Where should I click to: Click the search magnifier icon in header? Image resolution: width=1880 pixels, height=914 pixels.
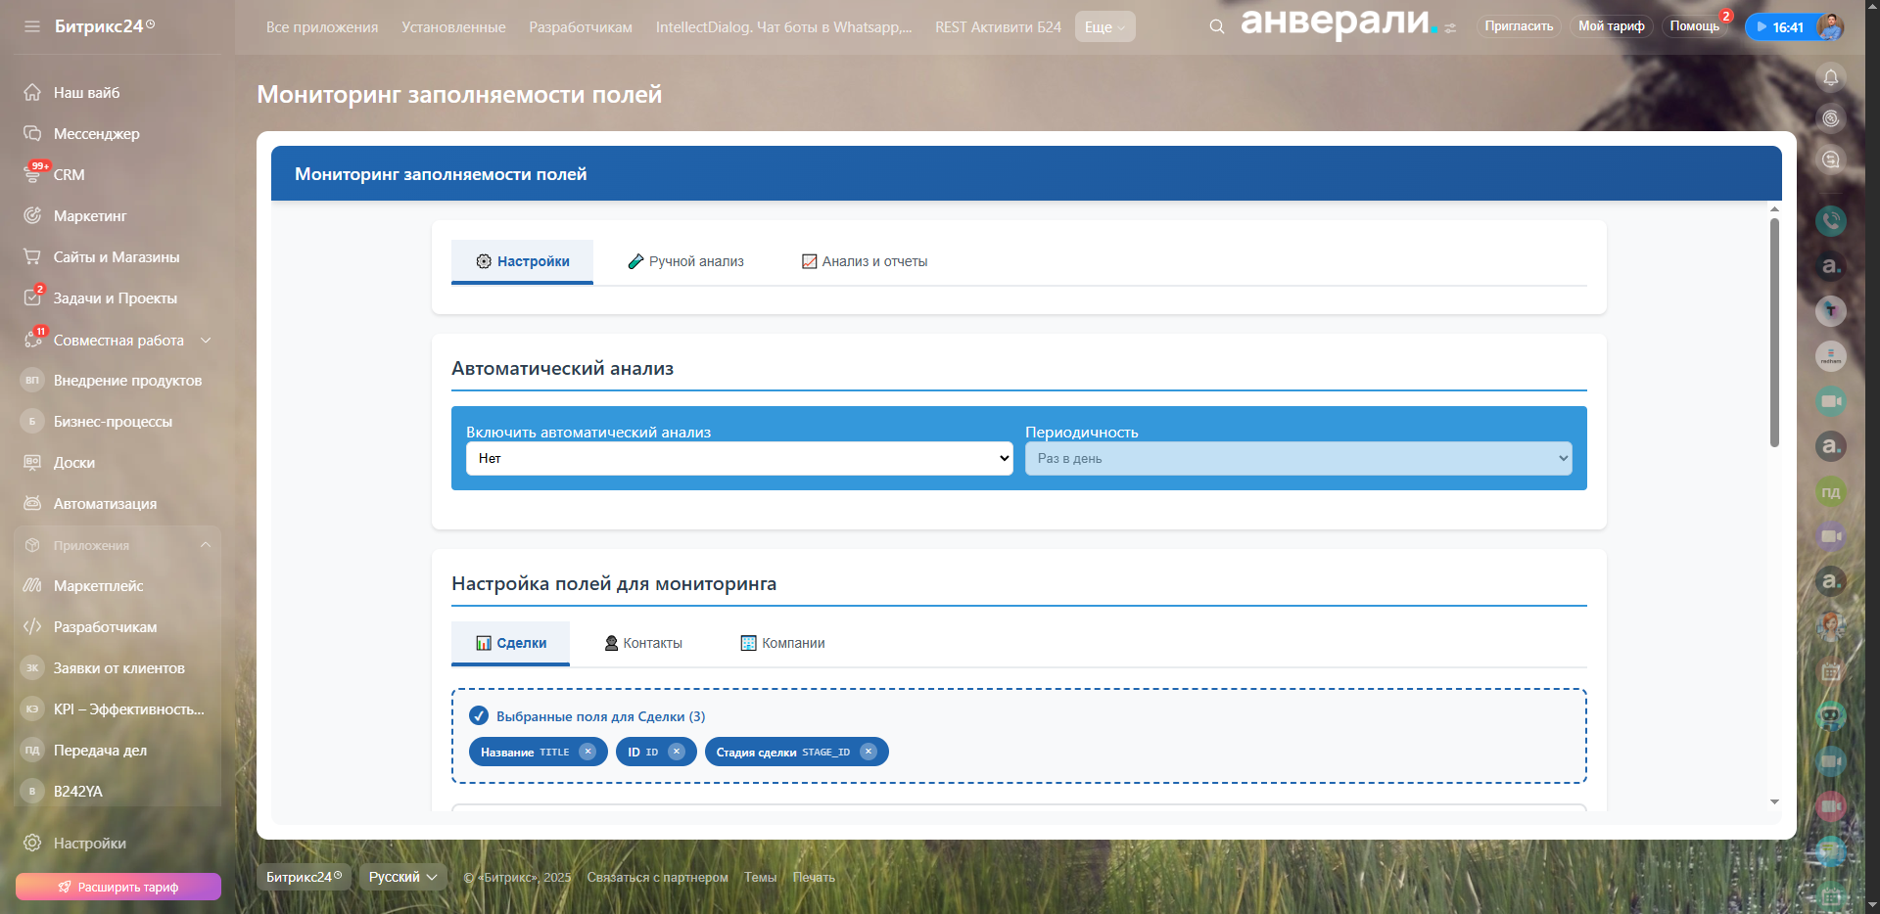pyautogui.click(x=1217, y=27)
